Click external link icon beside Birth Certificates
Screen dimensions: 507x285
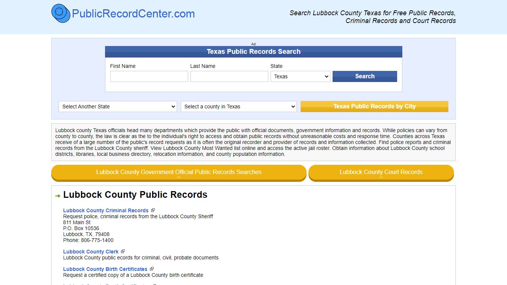pos(152,269)
